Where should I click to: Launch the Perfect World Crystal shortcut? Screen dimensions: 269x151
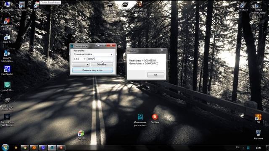point(258,8)
